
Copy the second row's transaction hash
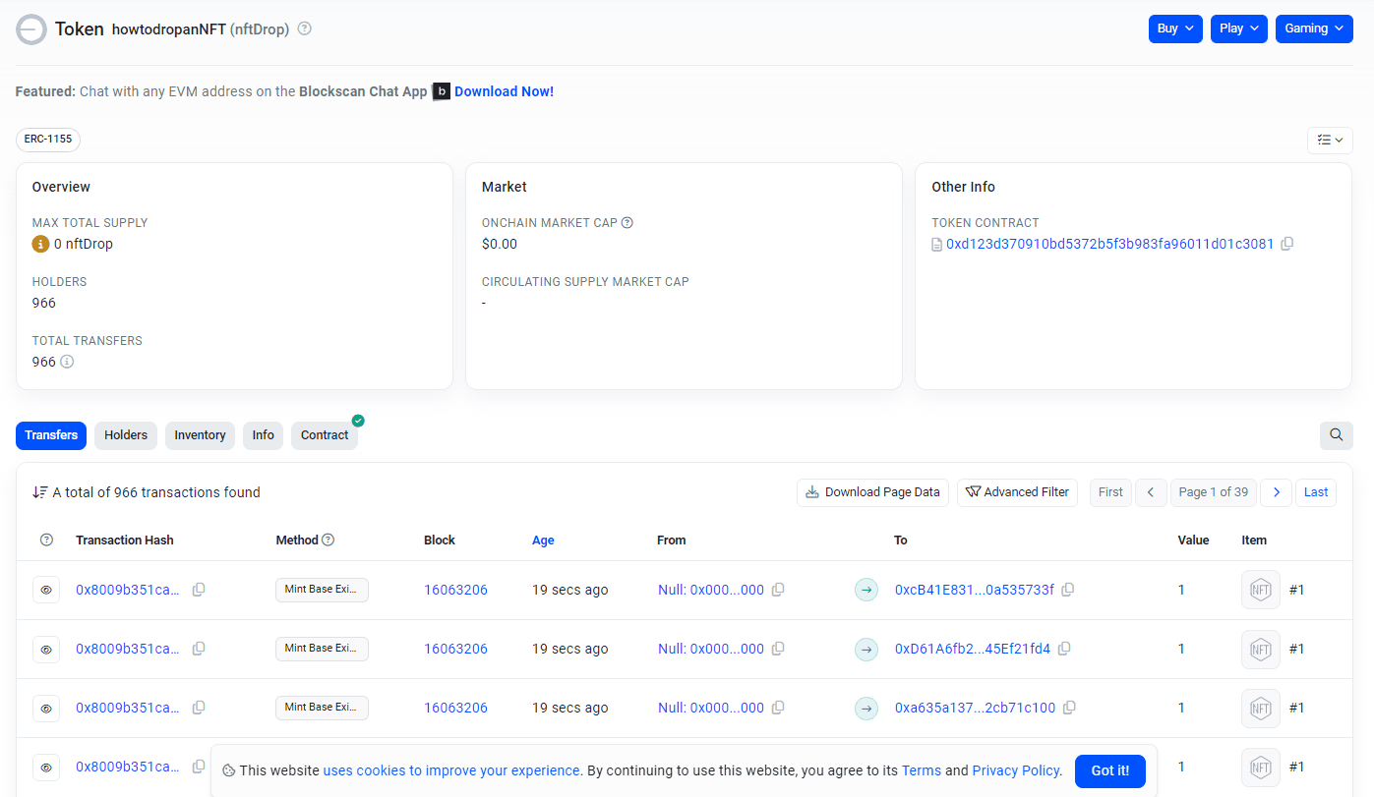(199, 649)
